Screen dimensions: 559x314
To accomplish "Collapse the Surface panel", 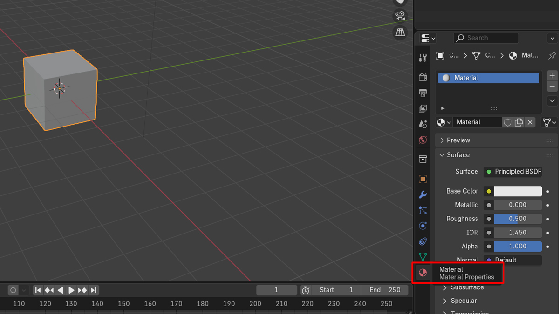I will [x=496, y=155].
